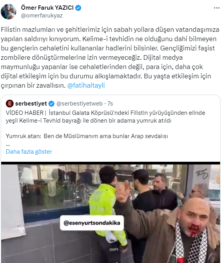Image resolution: width=224 pixels, height=263 pixels.
Task: Click the quoted tweet ellipsis truncation marker
Action: tap(8, 144)
